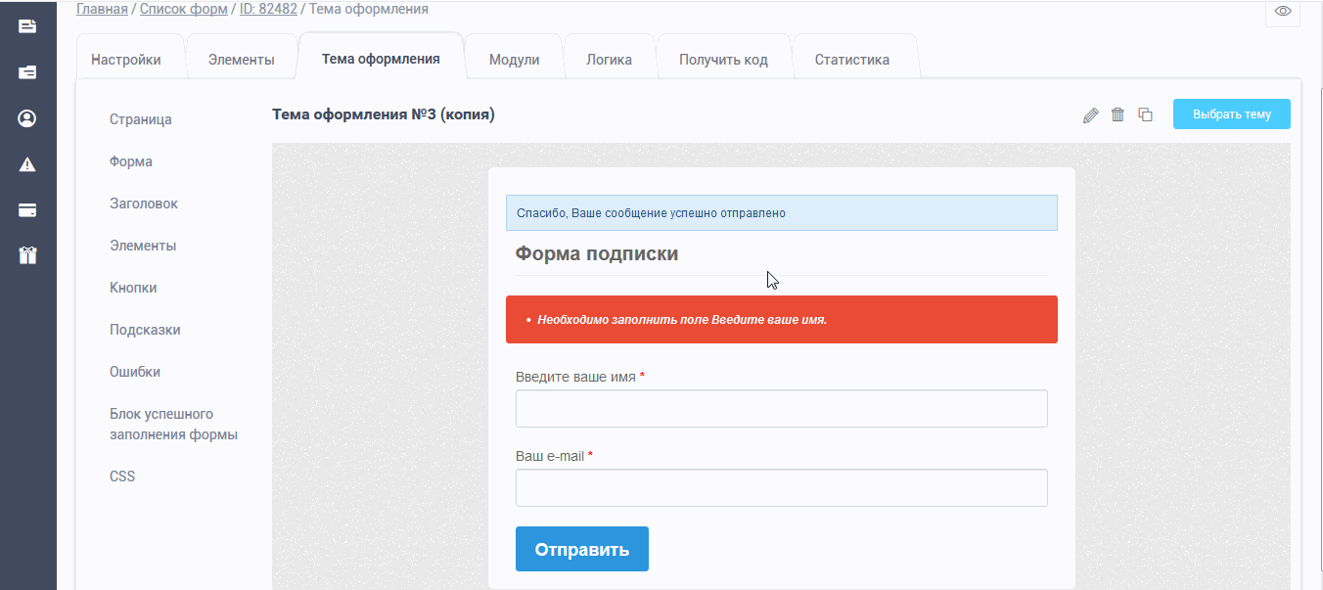Viewport: 1323px width, 590px height.
Task: Click the trash icon to delete theme
Action: [1118, 114]
